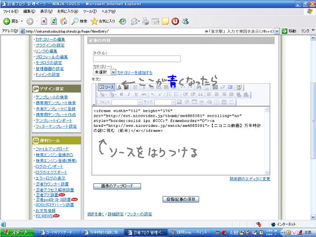The height and width of the screenshot is (237, 316).
Task: Toggle Underline formatting in editor
Action: pyautogui.click(x=136, y=94)
